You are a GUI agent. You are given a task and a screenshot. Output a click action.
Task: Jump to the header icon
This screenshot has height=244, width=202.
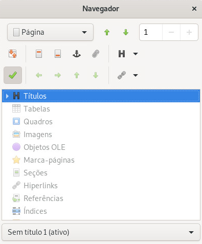tap(39, 54)
